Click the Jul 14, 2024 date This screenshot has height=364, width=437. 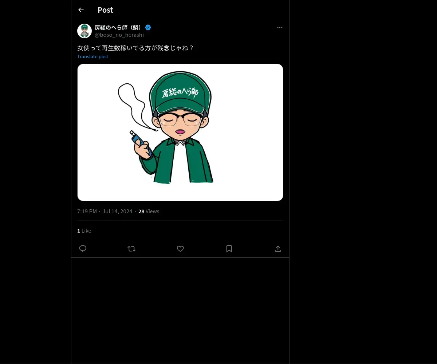(x=117, y=211)
